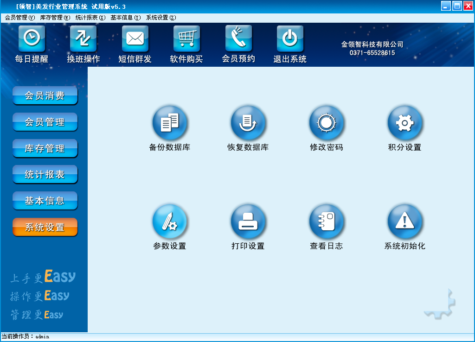475x342 pixels.
Task: Click the 恢复数据库 restore database icon
Action: click(x=248, y=123)
